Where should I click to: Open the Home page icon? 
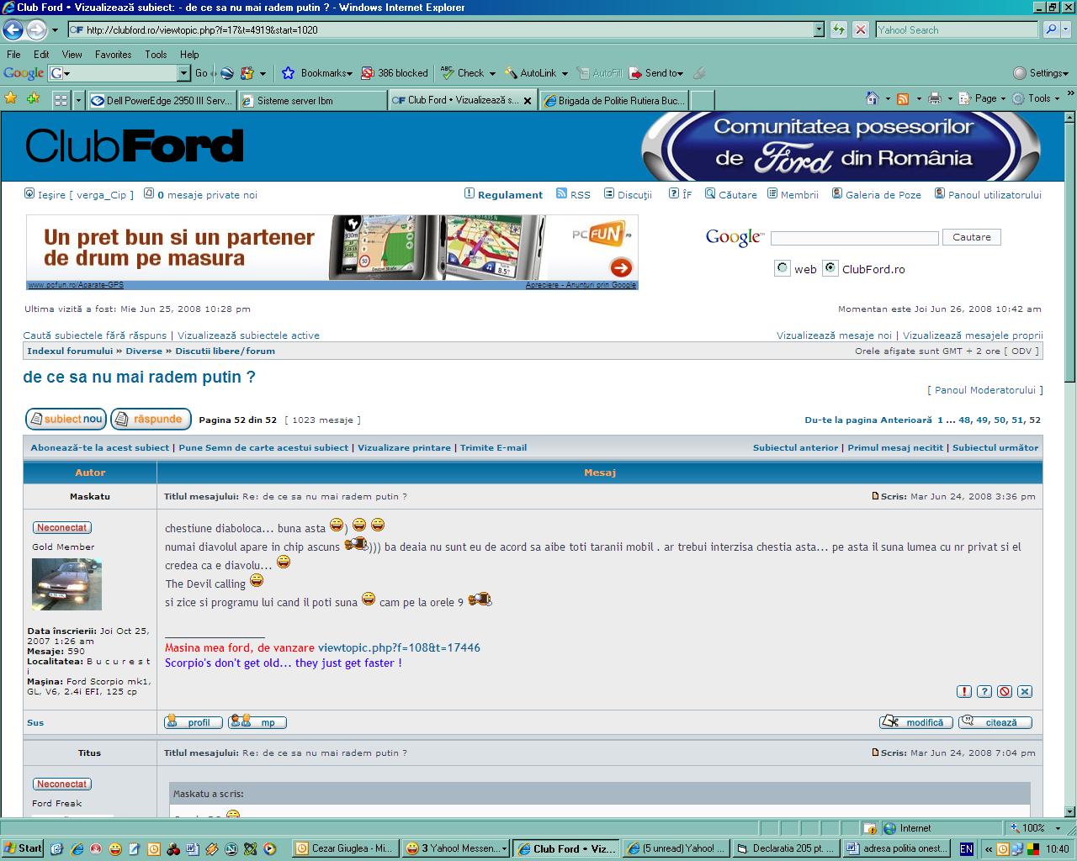tap(873, 99)
